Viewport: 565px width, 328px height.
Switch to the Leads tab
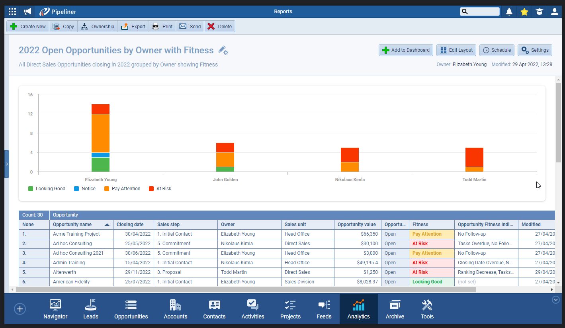click(x=91, y=309)
